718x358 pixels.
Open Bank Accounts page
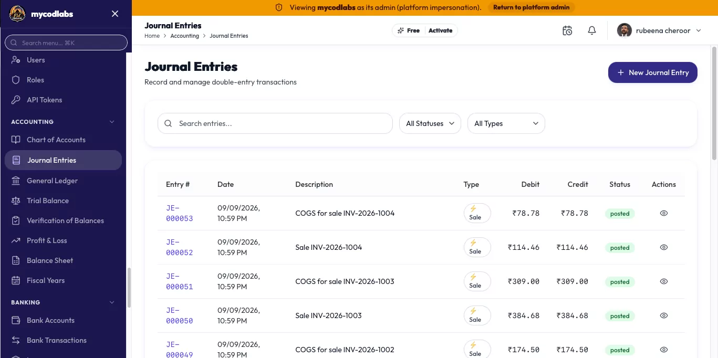(50, 320)
